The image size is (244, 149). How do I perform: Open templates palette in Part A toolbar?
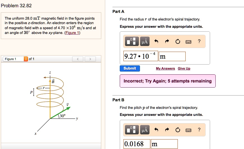pyautogui.click(x=132, y=42)
